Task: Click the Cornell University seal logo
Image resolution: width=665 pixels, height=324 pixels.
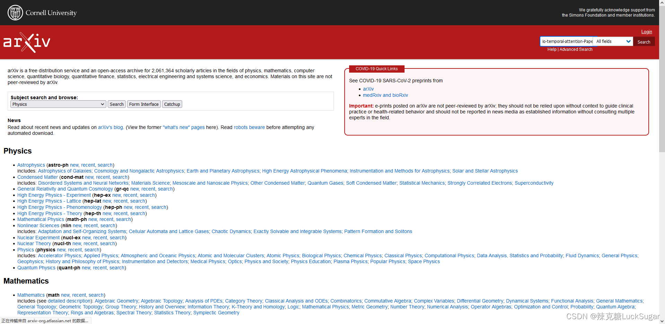Action: [15, 13]
